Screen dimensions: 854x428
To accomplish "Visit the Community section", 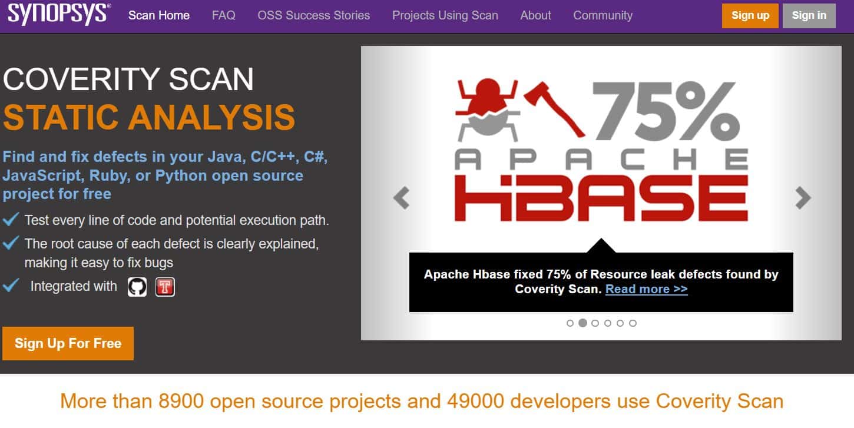I will coord(603,15).
